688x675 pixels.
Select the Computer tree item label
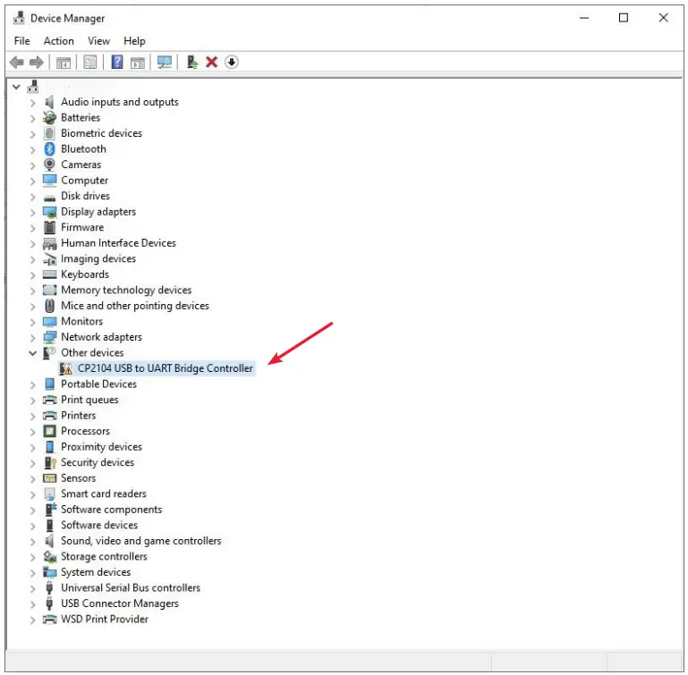(84, 181)
